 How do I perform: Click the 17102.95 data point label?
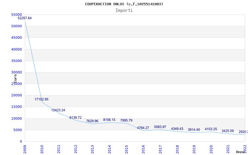click(x=41, y=100)
